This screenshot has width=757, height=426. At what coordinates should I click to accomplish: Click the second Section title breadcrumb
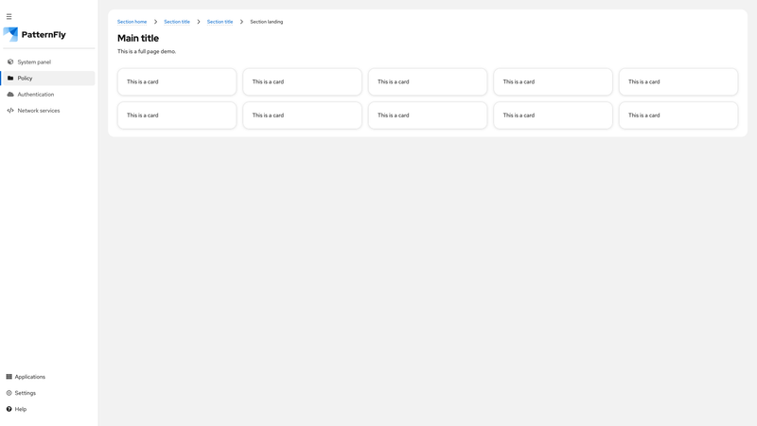pyautogui.click(x=220, y=22)
